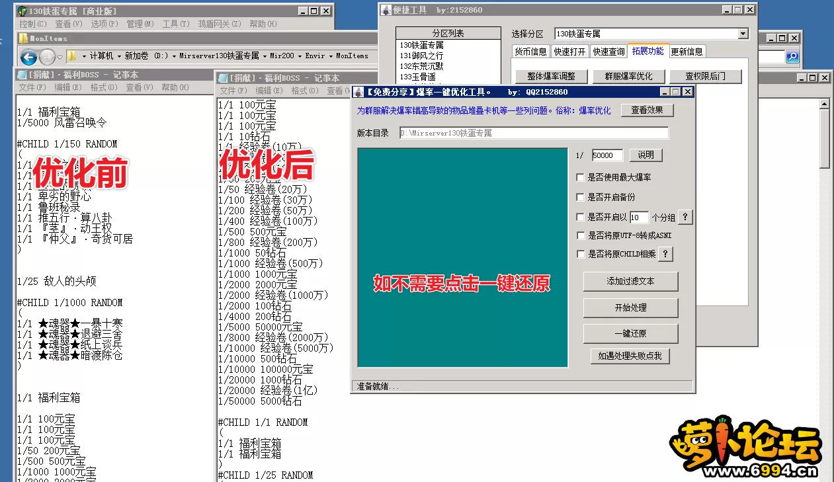The height and width of the screenshot is (482, 834).
Task: Click 整体爆率调整 button
Action: [x=551, y=76]
